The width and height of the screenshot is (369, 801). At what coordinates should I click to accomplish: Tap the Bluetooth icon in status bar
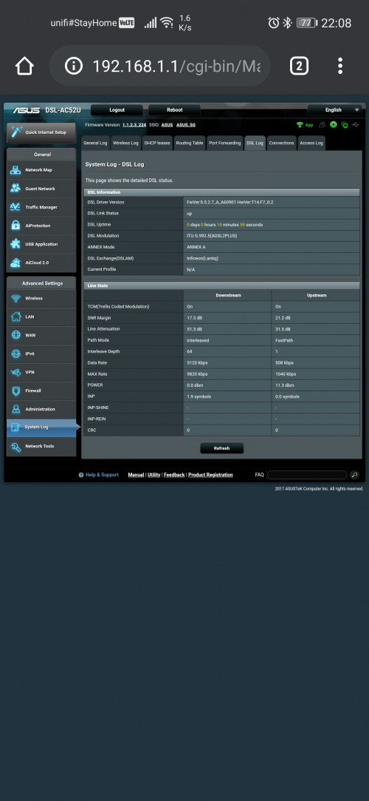click(287, 23)
